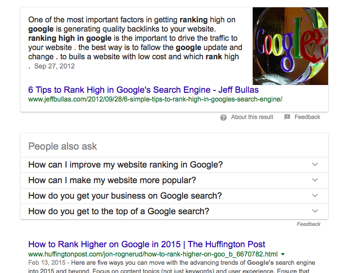Expand chevron for 'business on Google search'

[315, 196]
